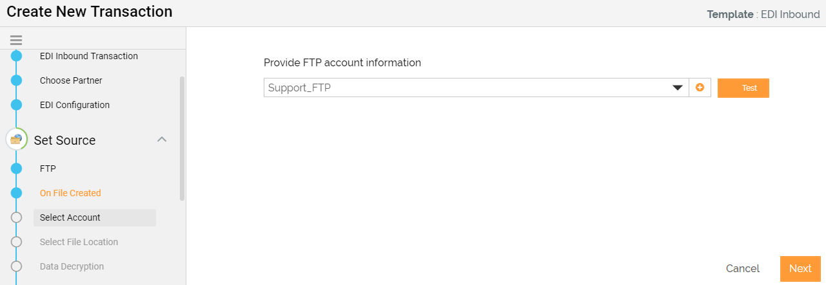Collapse the Set Source section chevron
Image resolution: width=826 pixels, height=285 pixels.
(162, 140)
